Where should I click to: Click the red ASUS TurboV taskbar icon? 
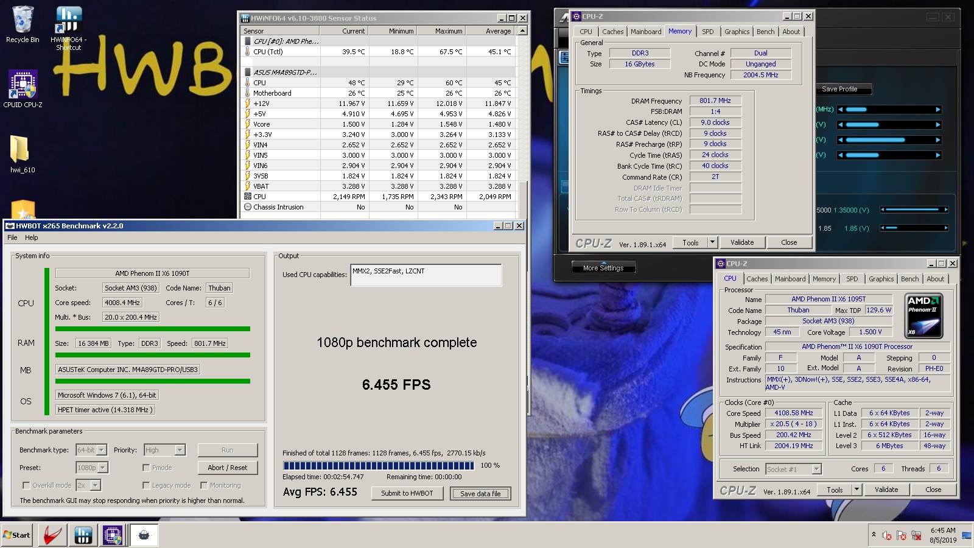(52, 535)
